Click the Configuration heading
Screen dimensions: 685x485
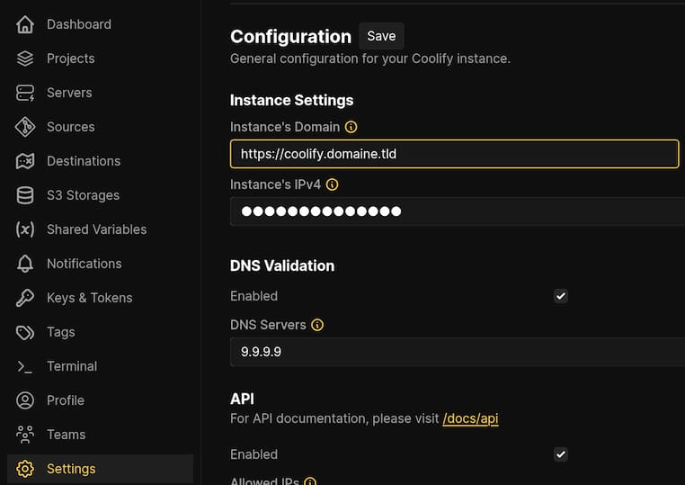coord(291,36)
